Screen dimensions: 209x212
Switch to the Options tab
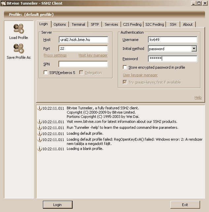click(60, 24)
